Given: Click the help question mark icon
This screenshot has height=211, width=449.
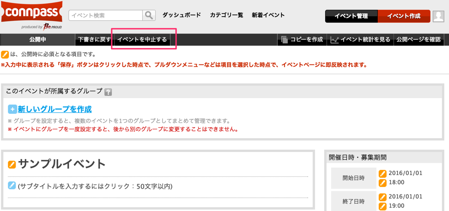Looking at the screenshot, I should coord(108,92).
